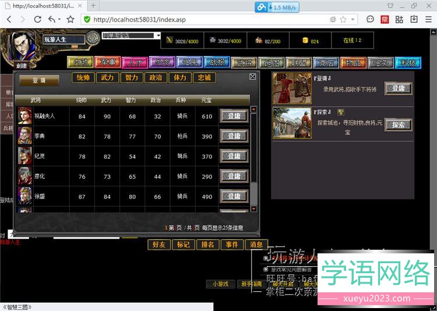This screenshot has width=437, height=311.
Task: Expand the address bar dropdown arrow
Action: pos(353,19)
